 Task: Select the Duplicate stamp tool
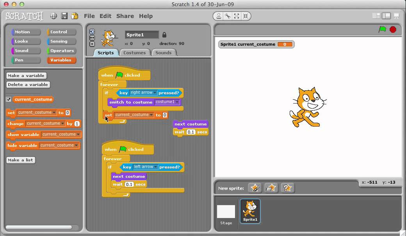click(219, 16)
